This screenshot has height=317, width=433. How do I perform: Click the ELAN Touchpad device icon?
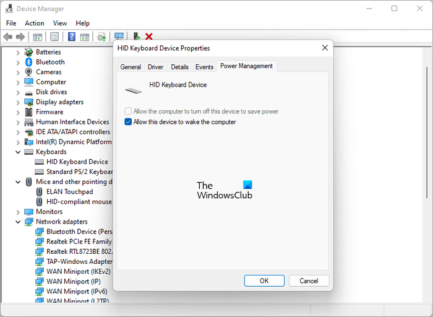(39, 191)
